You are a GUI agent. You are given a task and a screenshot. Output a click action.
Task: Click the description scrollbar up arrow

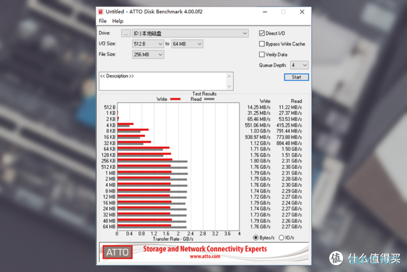click(x=229, y=76)
